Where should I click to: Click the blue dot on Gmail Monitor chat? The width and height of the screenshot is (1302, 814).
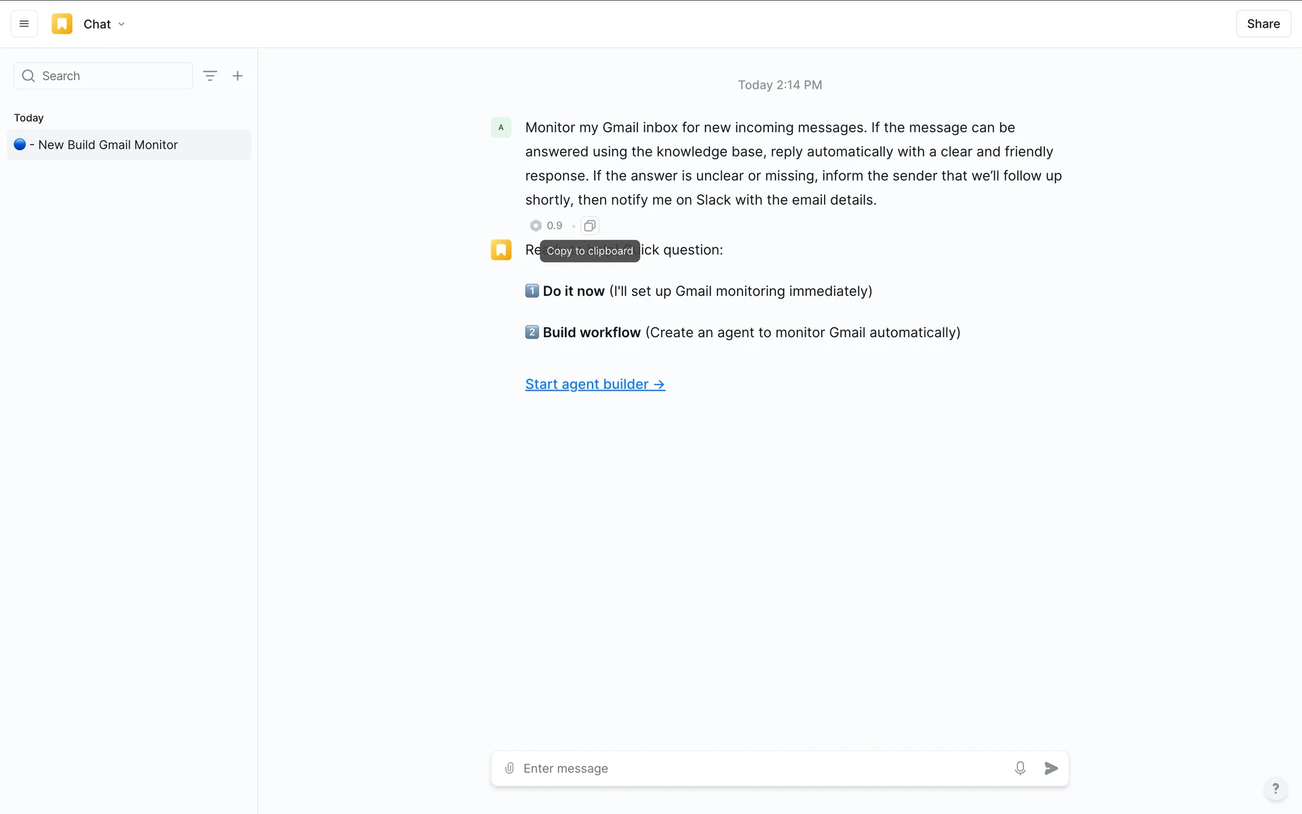(x=20, y=144)
